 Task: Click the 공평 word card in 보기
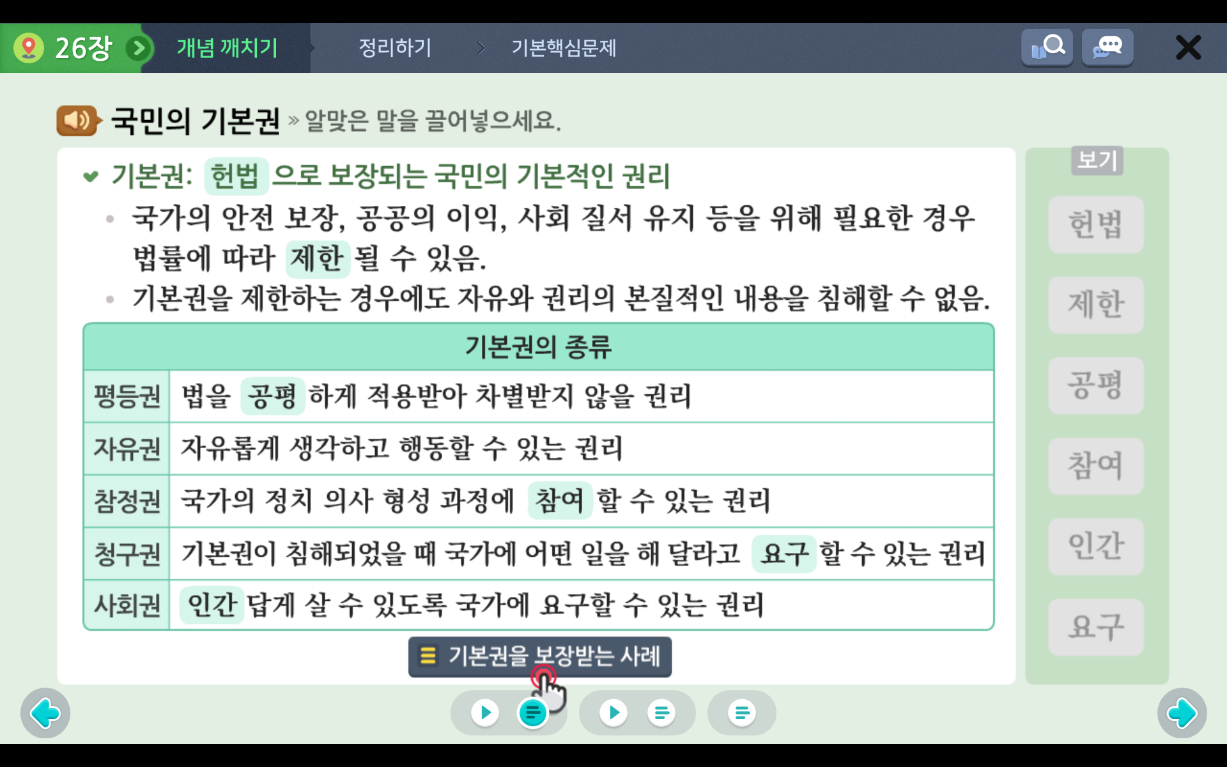(1096, 385)
